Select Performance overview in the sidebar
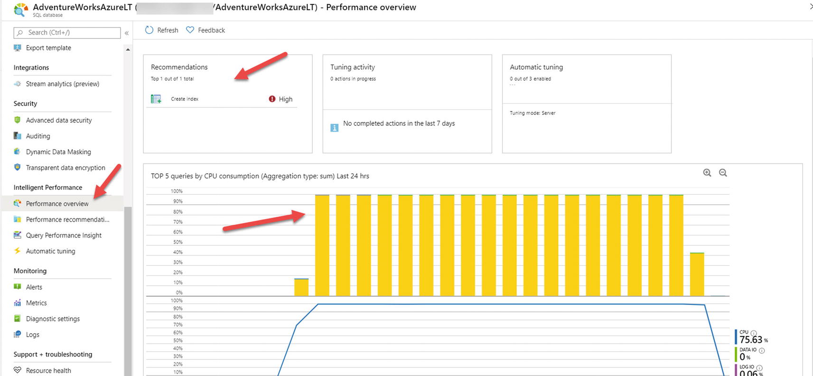This screenshot has width=813, height=376. 57,204
